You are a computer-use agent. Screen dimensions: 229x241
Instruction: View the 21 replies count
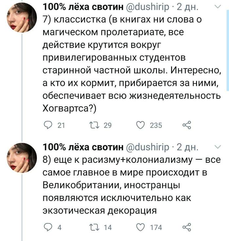61,125
